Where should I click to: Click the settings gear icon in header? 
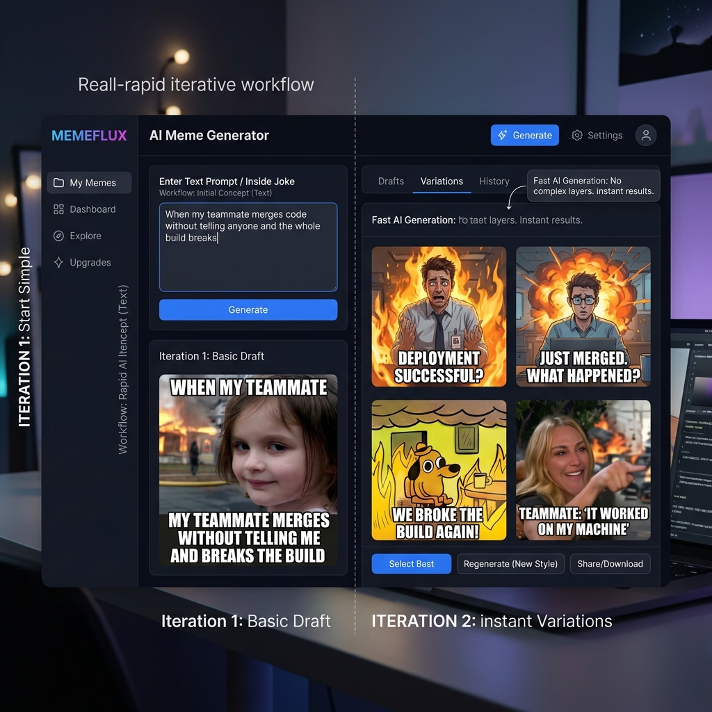576,136
